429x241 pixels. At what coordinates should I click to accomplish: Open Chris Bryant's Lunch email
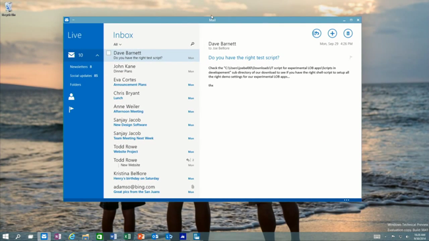coord(152,95)
